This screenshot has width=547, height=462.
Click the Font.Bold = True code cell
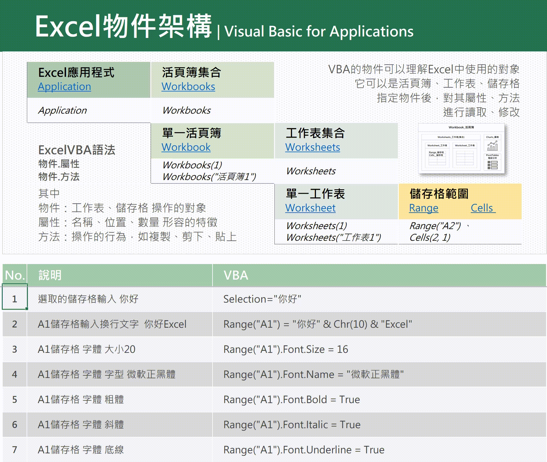point(379,400)
